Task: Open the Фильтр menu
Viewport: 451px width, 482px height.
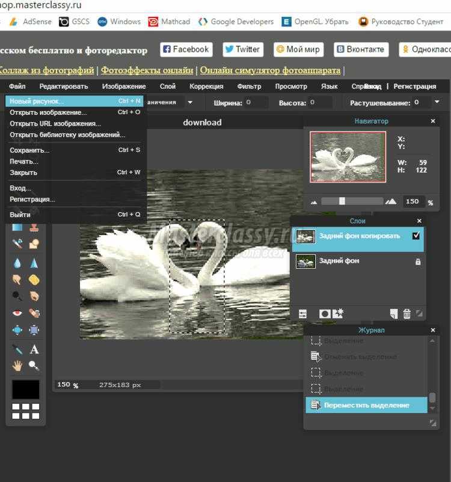Action: click(249, 87)
